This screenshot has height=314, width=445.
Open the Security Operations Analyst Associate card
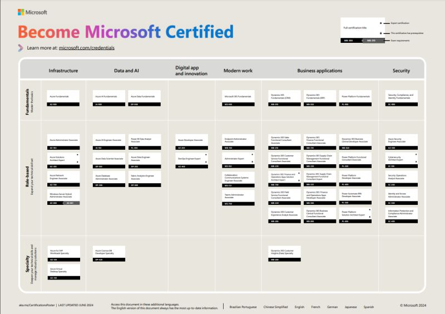point(401,179)
